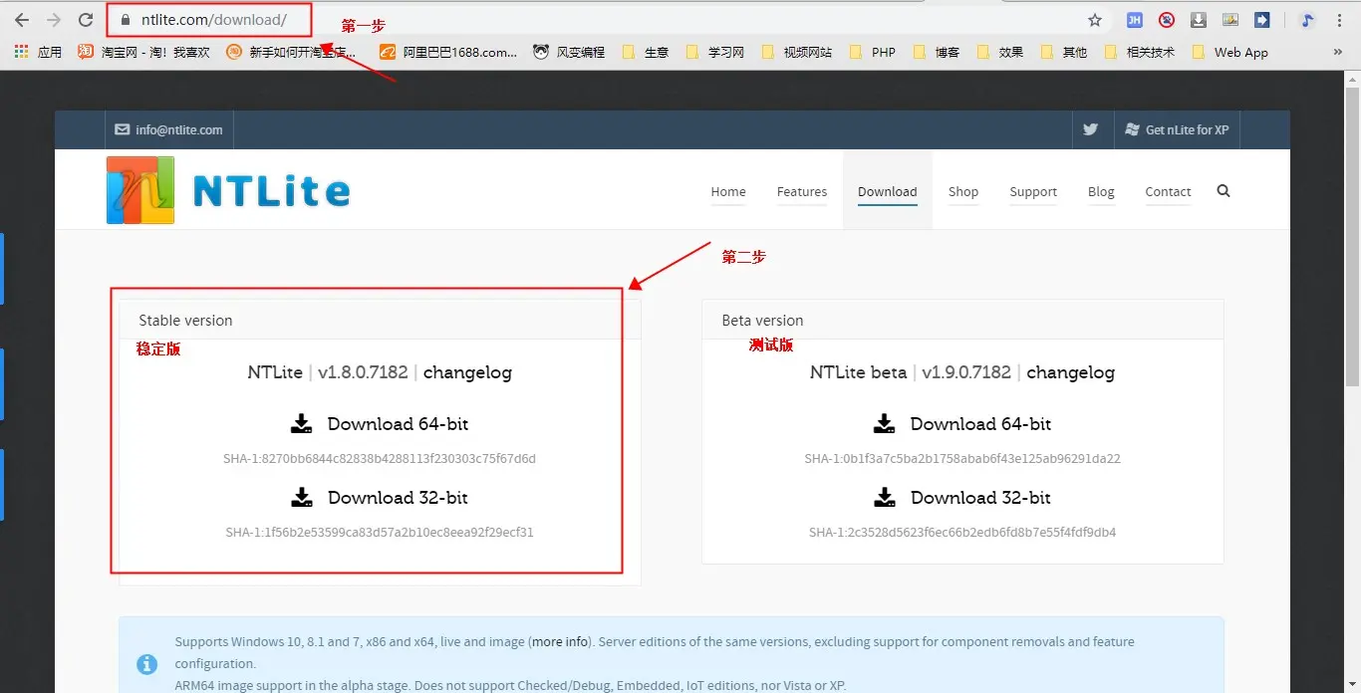Go to Home menu item

pyautogui.click(x=728, y=191)
